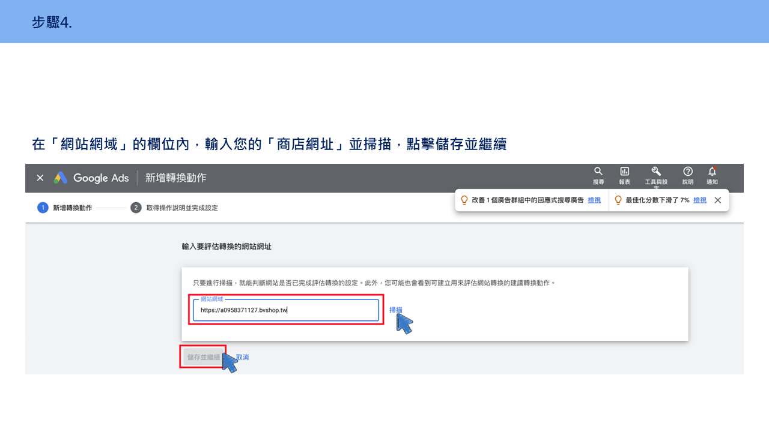Click the 只要進行掃描 description text
The width and height of the screenshot is (769, 432).
click(x=373, y=282)
